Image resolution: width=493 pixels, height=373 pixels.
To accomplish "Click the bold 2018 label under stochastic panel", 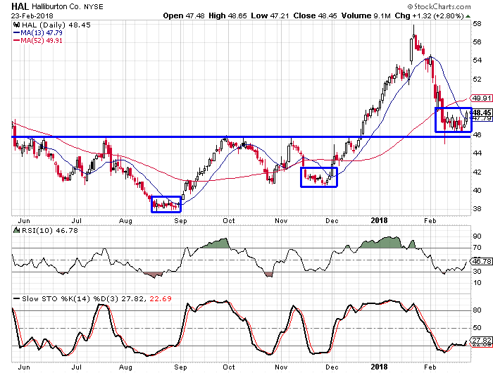I will pyautogui.click(x=379, y=367).
